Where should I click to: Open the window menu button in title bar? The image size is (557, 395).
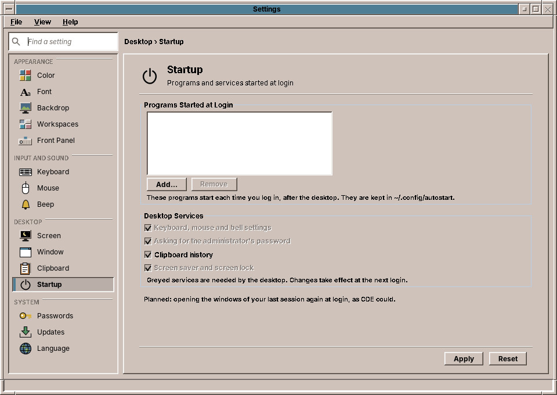9,9
